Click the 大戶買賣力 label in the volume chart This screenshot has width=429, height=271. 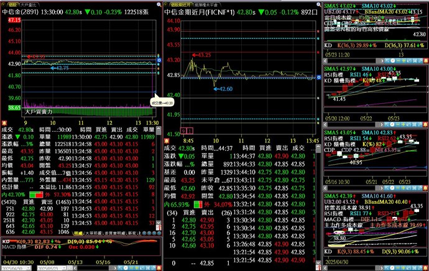[39, 112]
